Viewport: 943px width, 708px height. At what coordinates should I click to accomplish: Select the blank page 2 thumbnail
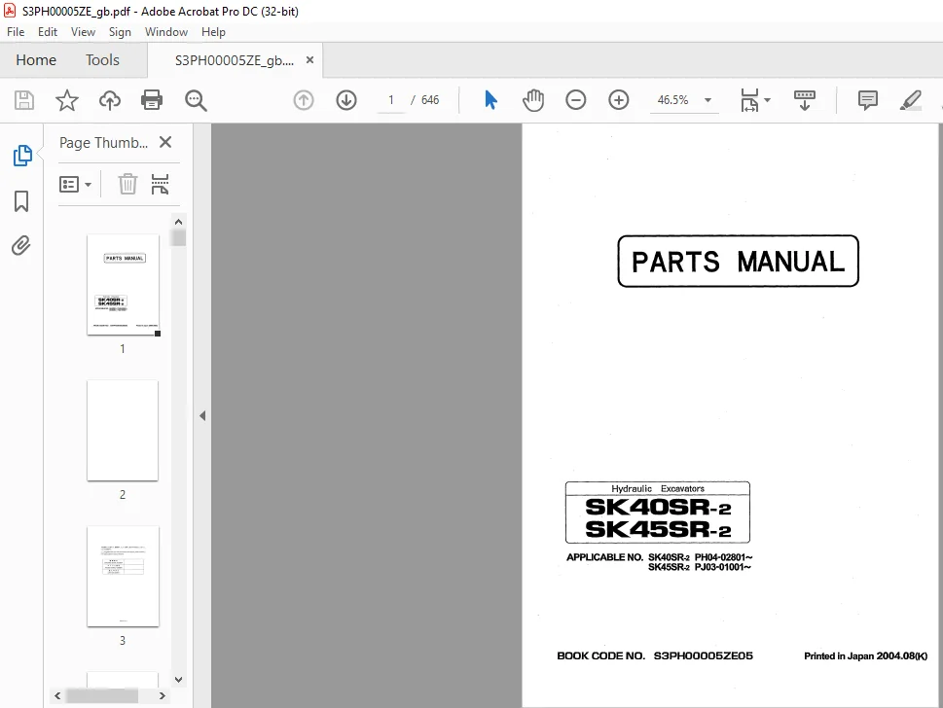pyautogui.click(x=123, y=430)
